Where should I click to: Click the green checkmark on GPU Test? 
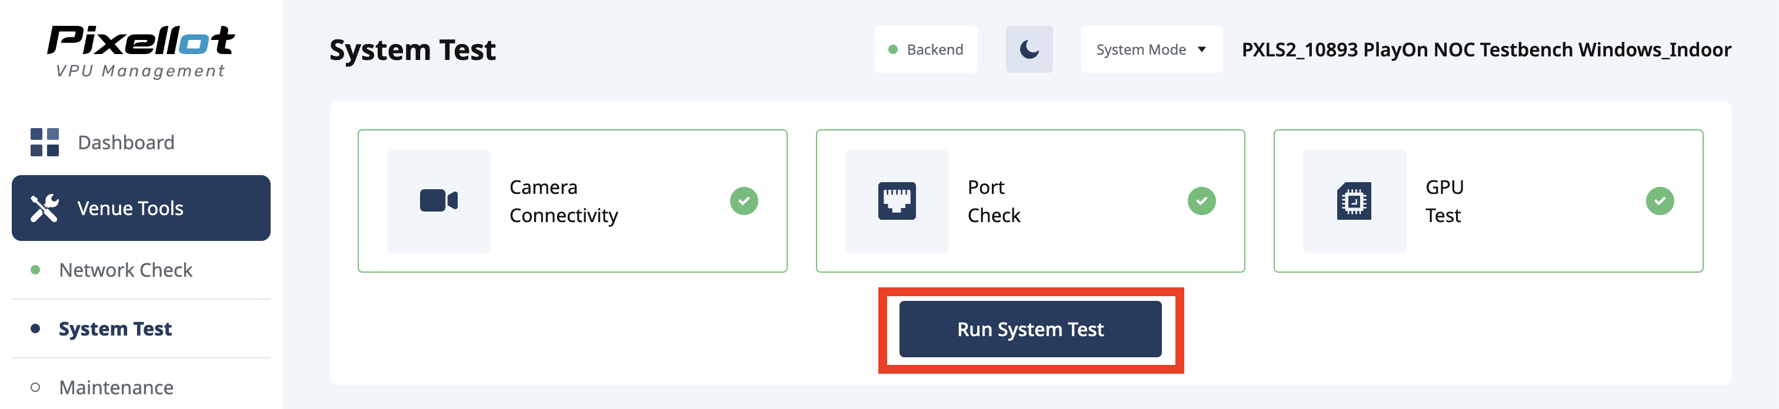[x=1660, y=201]
